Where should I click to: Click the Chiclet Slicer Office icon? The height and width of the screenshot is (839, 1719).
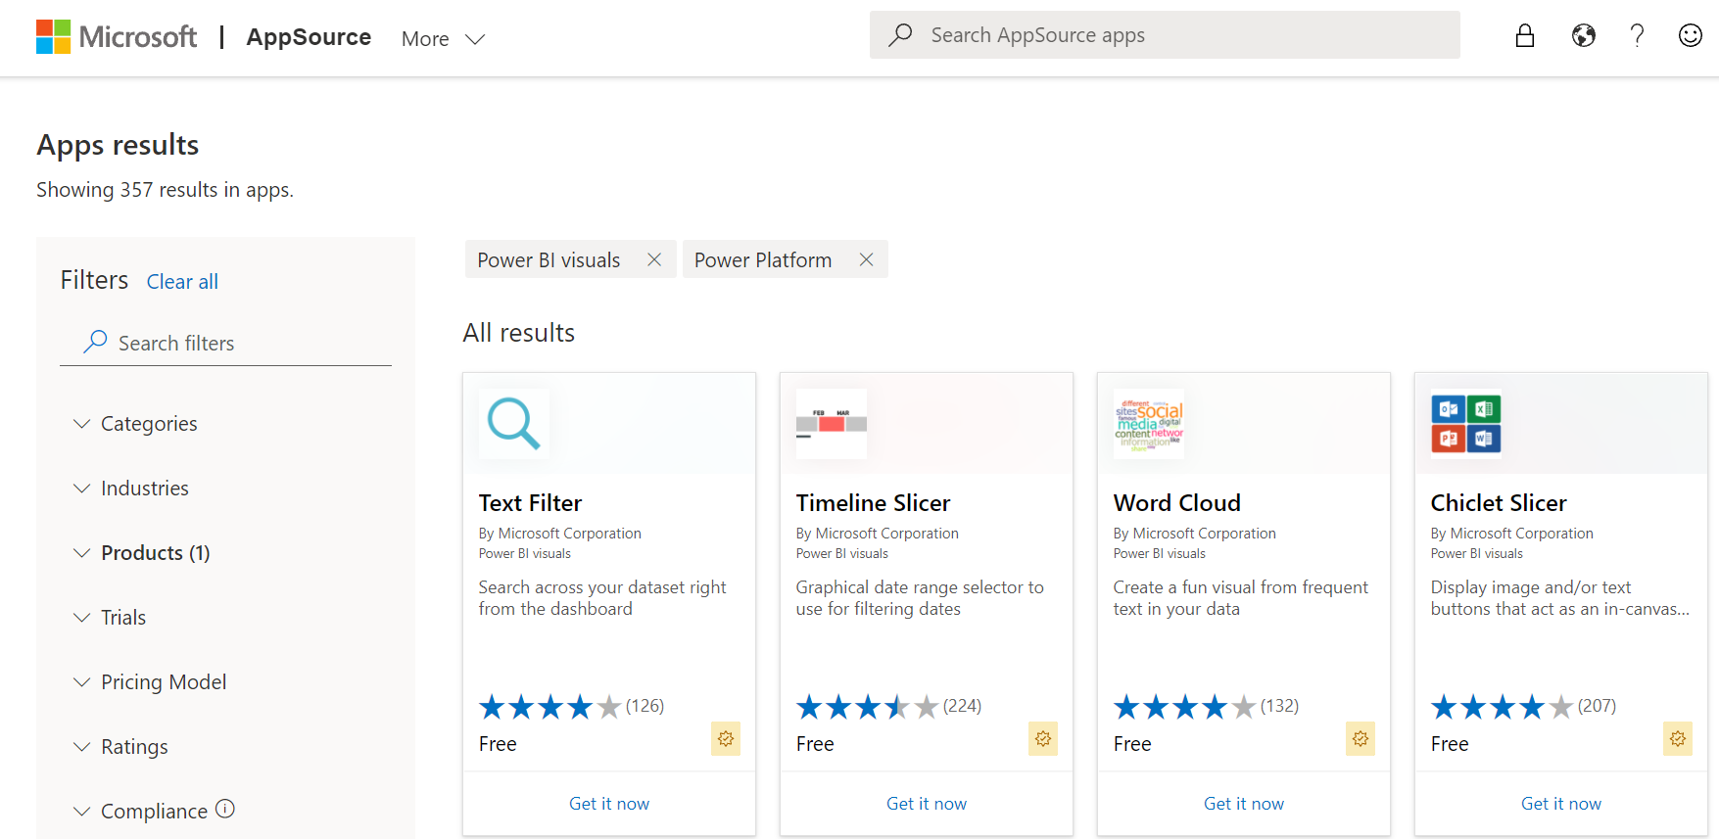point(1466,424)
